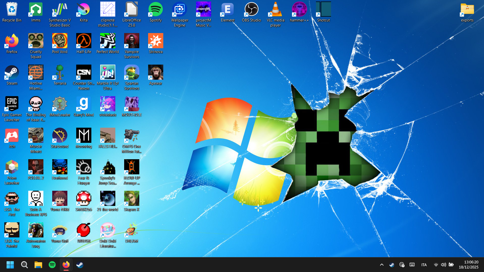This screenshot has width=484, height=272.
Task: Select the Prism Launcher desktop icon
Action: 12,172
